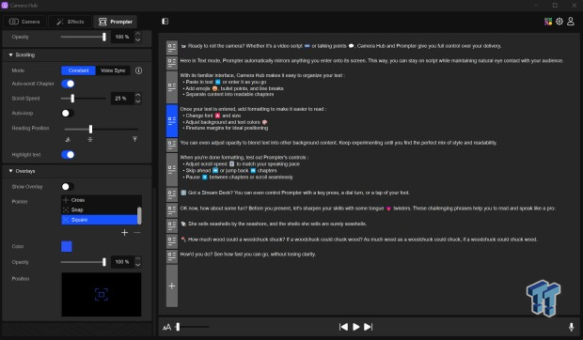Click the font size icon
This screenshot has height=340, width=583.
pyautogui.click(x=167, y=327)
